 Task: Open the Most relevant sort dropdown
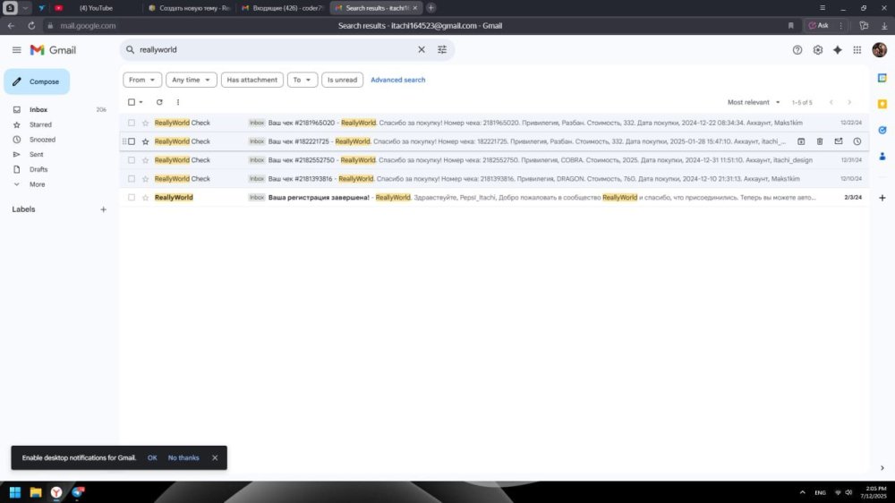(754, 102)
